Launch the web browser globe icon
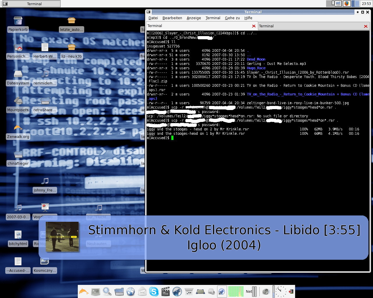Screen dimensions: 373x298 131,292
